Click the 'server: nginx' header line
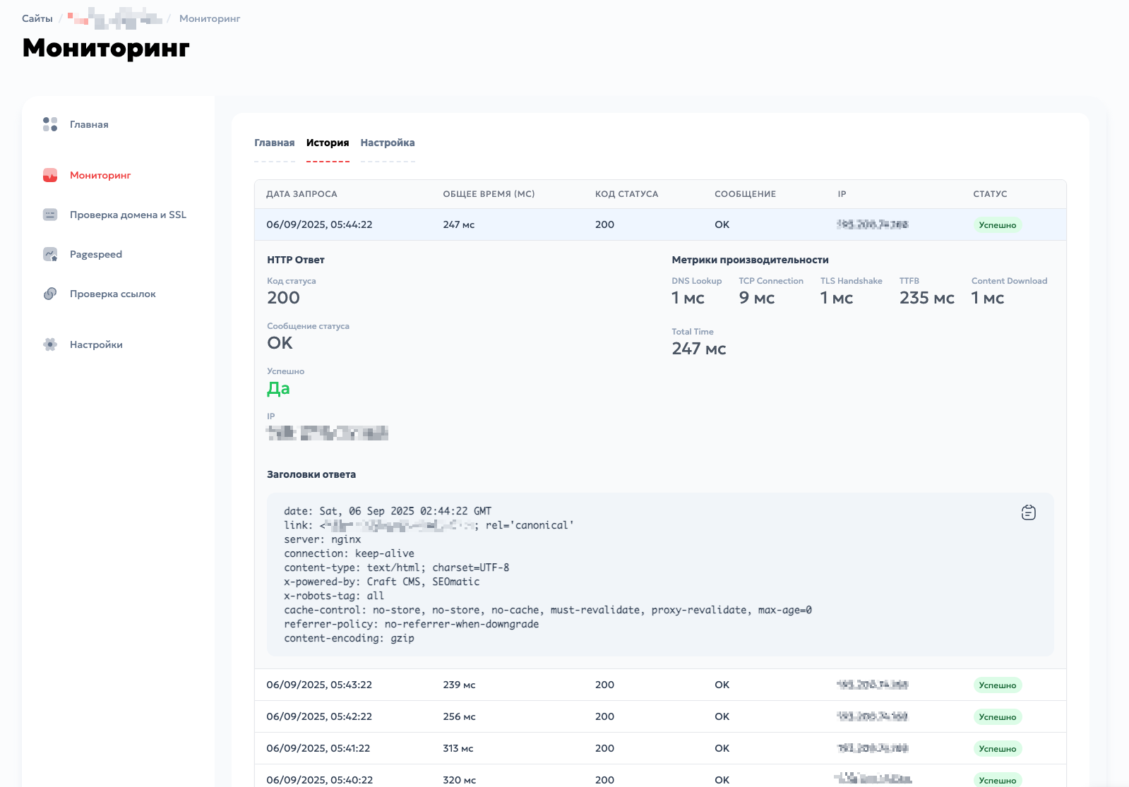Screen dimensions: 1129x787 click(x=322, y=539)
